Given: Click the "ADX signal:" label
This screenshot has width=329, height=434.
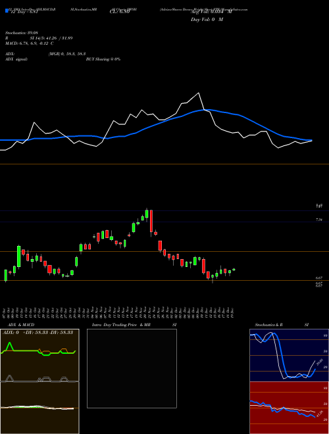Looking at the screenshot, I should 16,59.
